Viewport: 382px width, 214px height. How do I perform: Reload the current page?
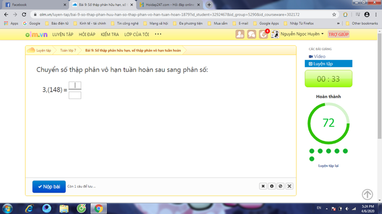pos(24,15)
